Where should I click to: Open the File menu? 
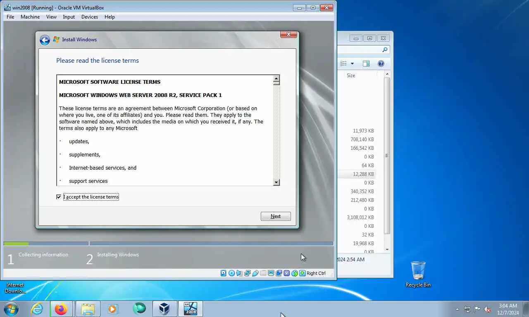click(10, 17)
